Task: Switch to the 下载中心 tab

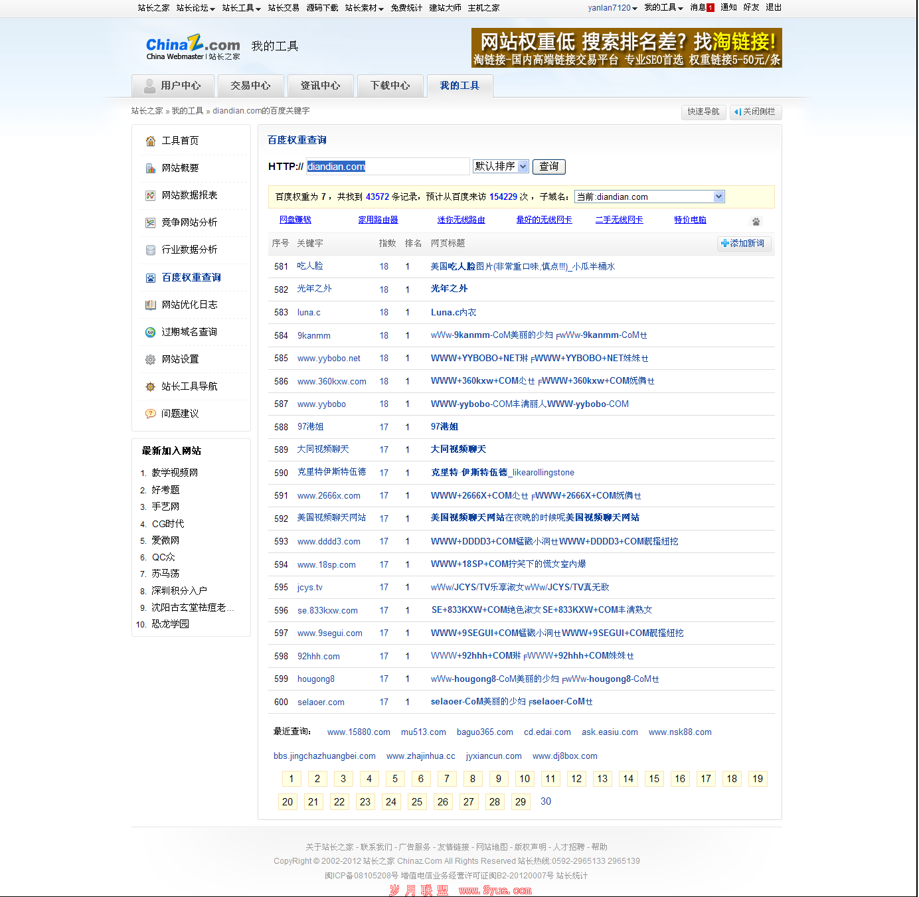Action: tap(390, 86)
